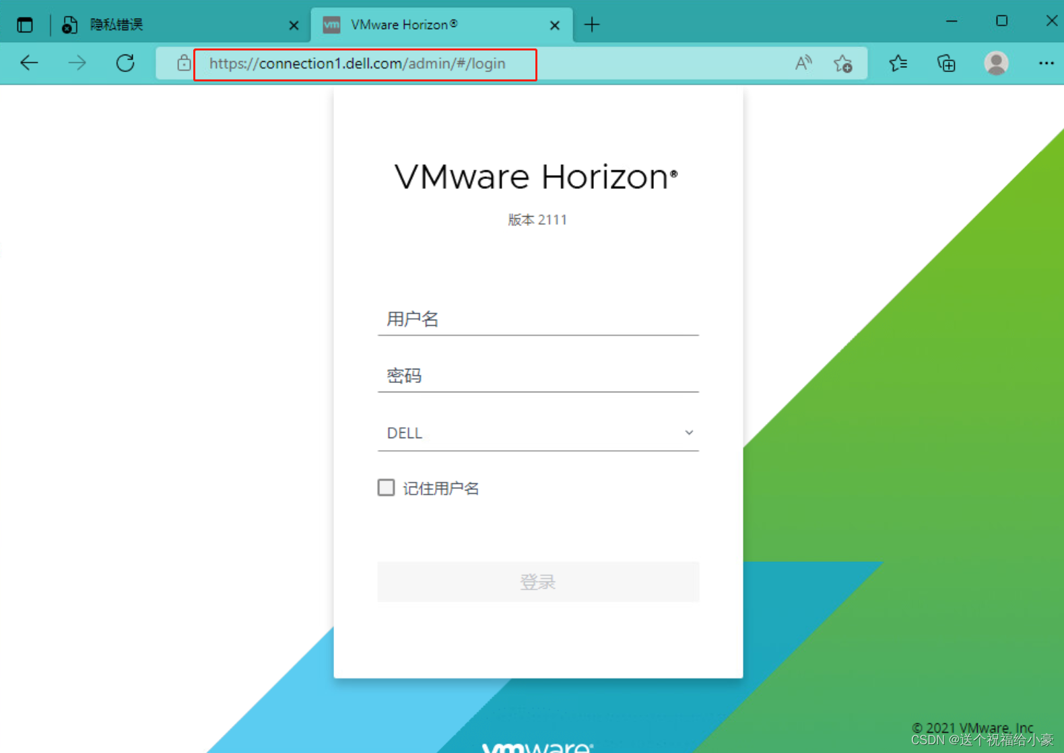Close the 隐私错误 tab

294,26
